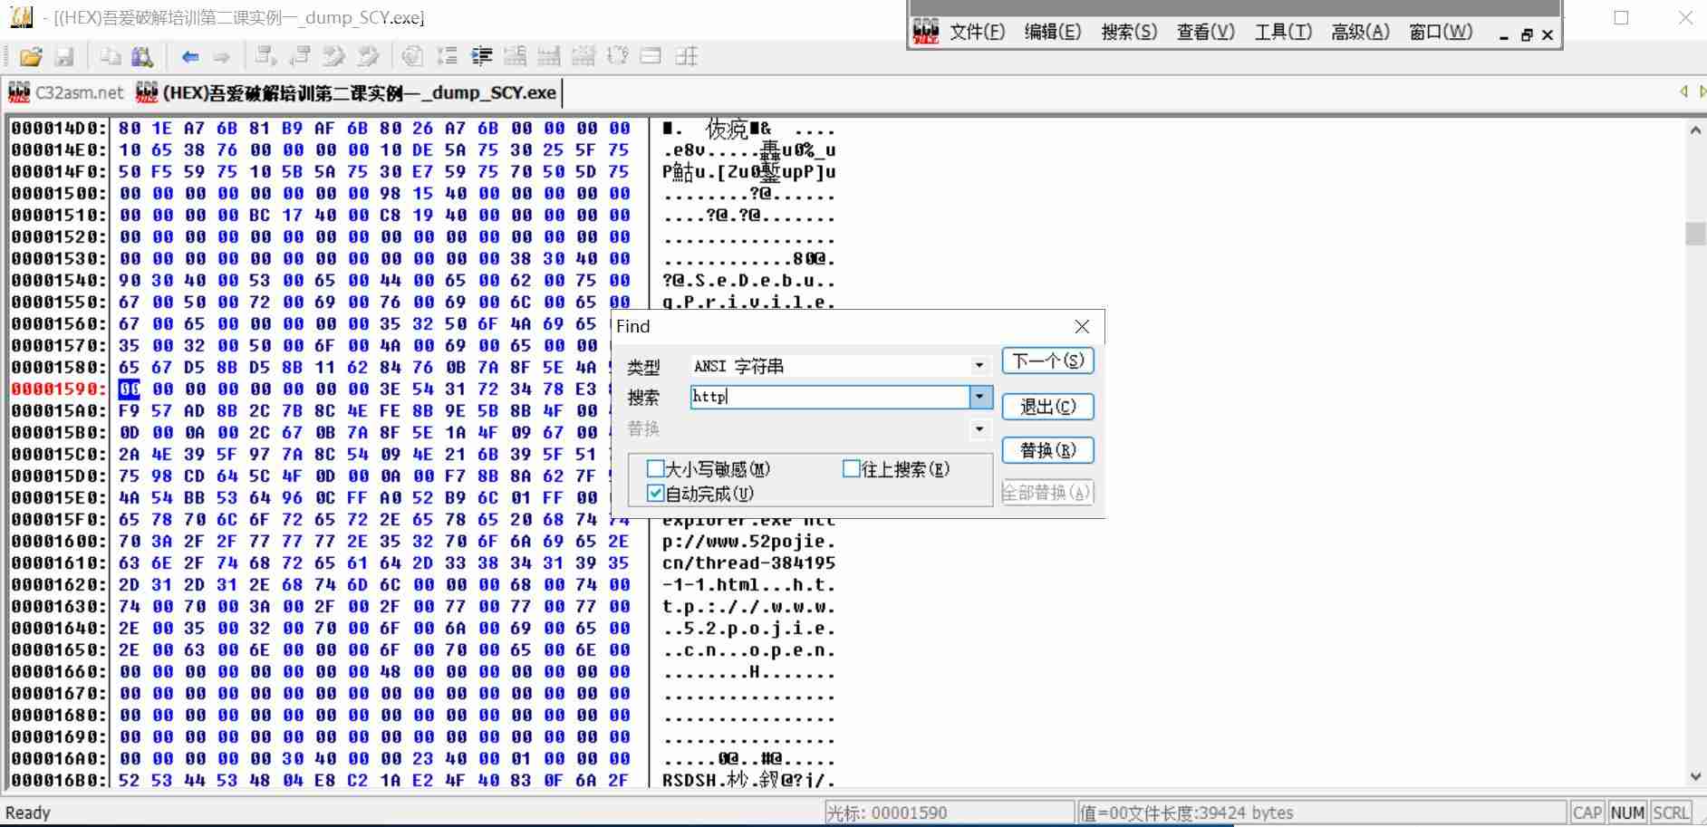This screenshot has width=1707, height=827.
Task: Click the SCRL status indicator
Action: 1671,813
